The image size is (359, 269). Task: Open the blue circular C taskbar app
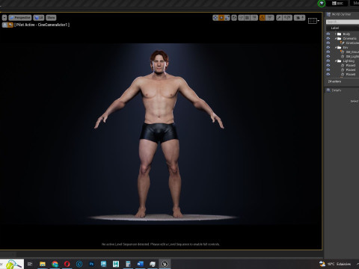79,264
